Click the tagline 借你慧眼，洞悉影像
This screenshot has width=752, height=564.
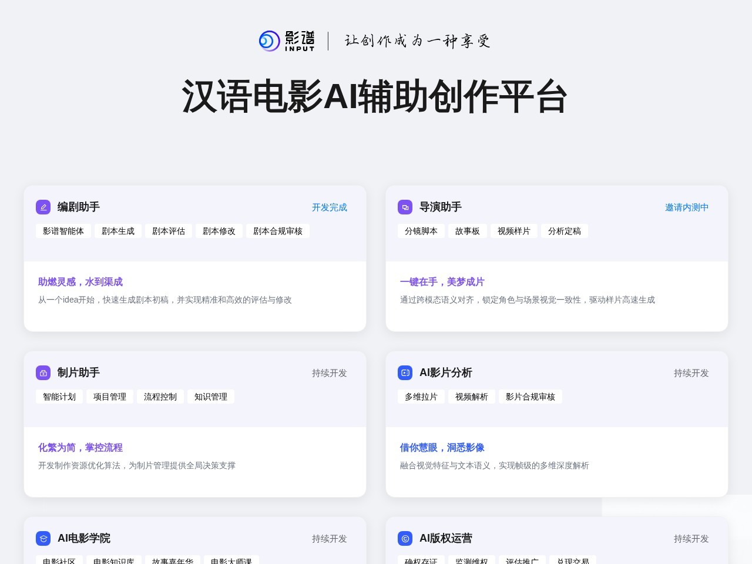(442, 448)
